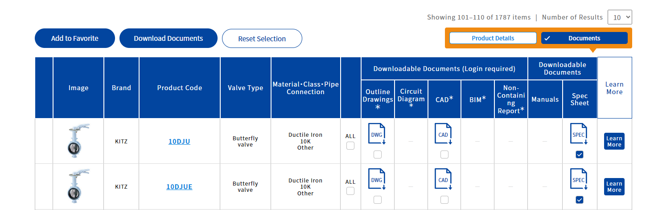Uncheck the Spec Sheet checkbox for 10DJU

579,155
